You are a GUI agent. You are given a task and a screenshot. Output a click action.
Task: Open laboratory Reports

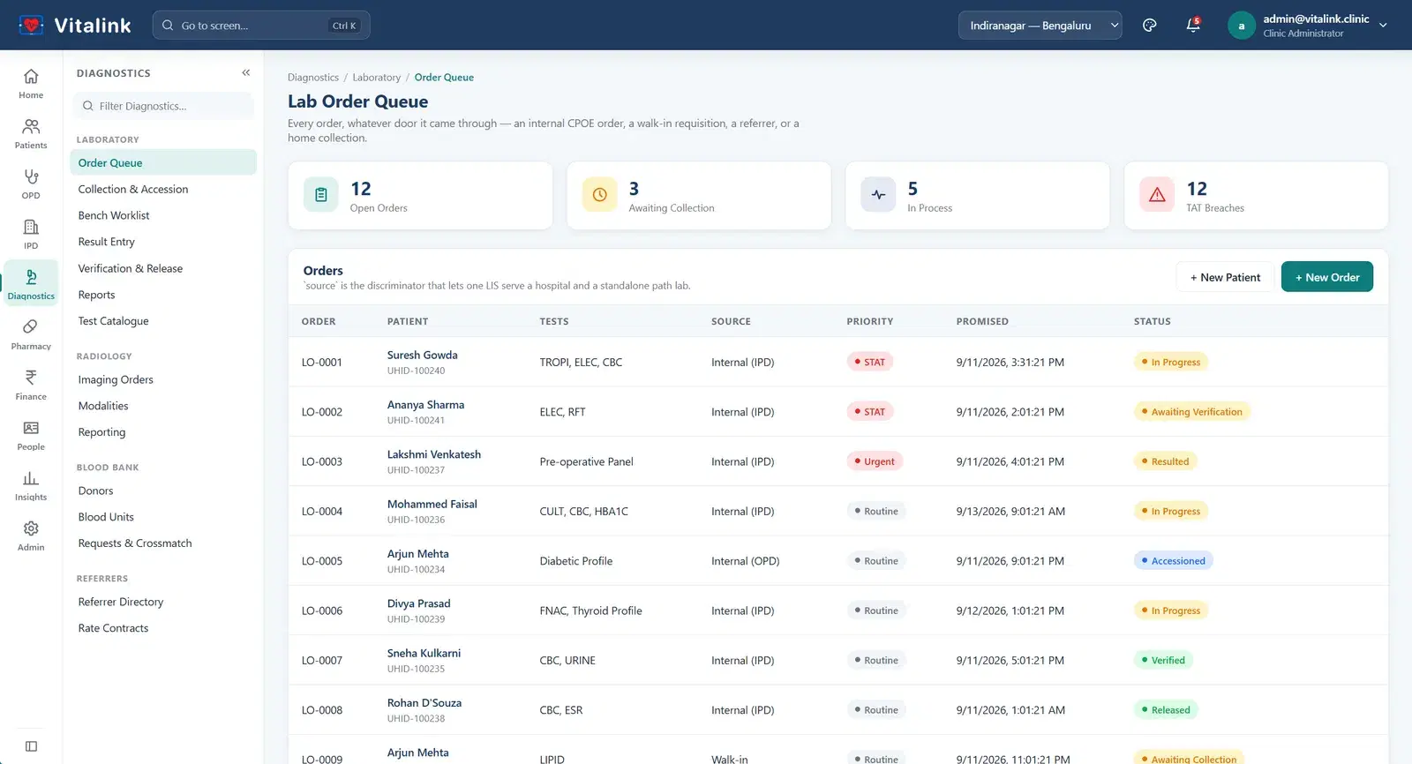pos(163,295)
